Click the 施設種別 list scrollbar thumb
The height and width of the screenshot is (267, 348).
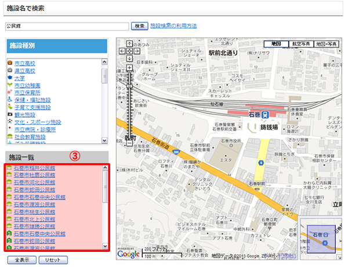(104, 76)
